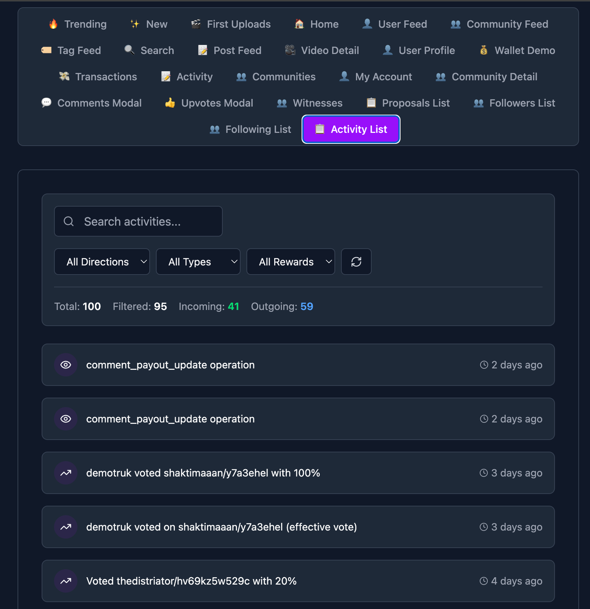Click trend icon beside 100% vote entry
Image resolution: width=590 pixels, height=609 pixels.
click(x=66, y=473)
